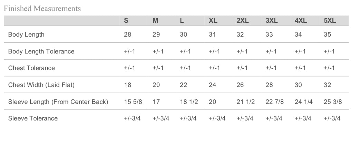The width and height of the screenshot is (360, 165).
Task: Click the '15 5/8' sleeve length value
Action: coord(133,102)
